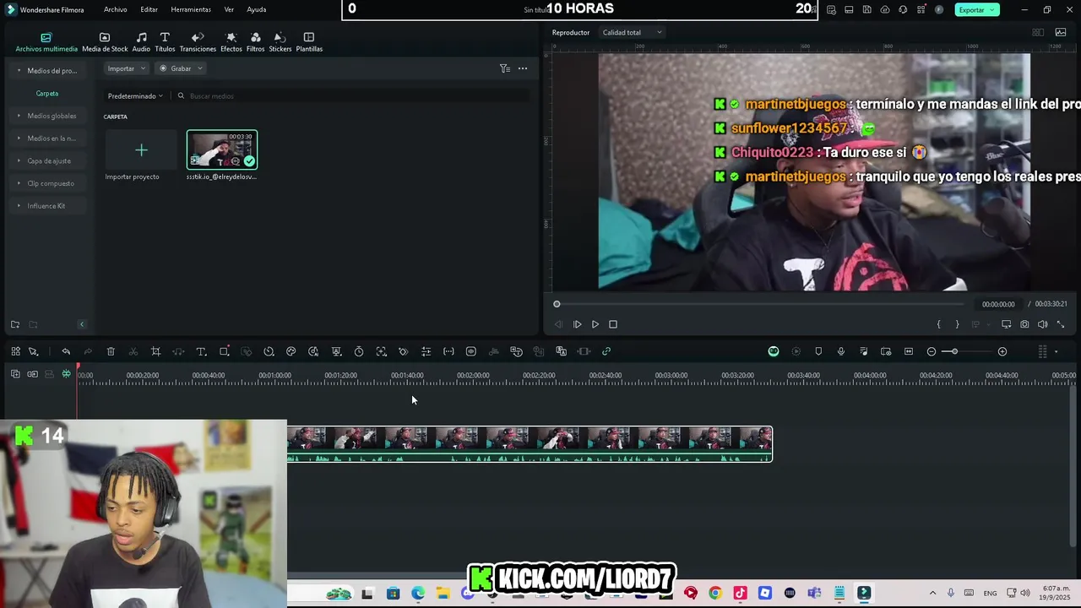This screenshot has height=608, width=1081.
Task: Open the Calidad total dropdown
Action: tap(632, 33)
